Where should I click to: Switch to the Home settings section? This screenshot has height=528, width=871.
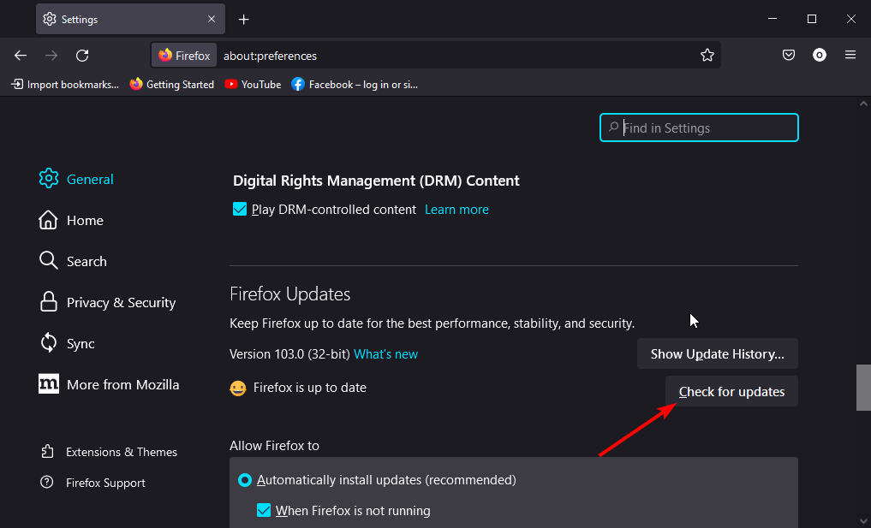coord(85,220)
